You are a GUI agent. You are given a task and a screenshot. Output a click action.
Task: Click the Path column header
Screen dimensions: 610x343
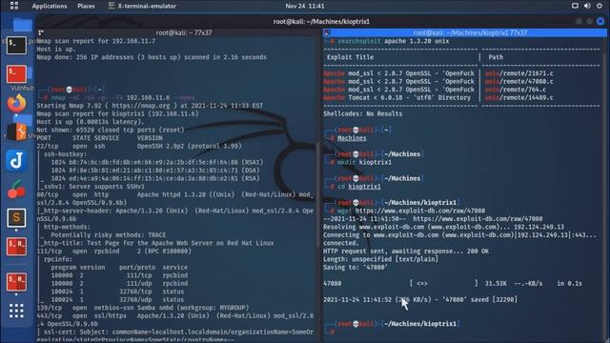point(496,57)
